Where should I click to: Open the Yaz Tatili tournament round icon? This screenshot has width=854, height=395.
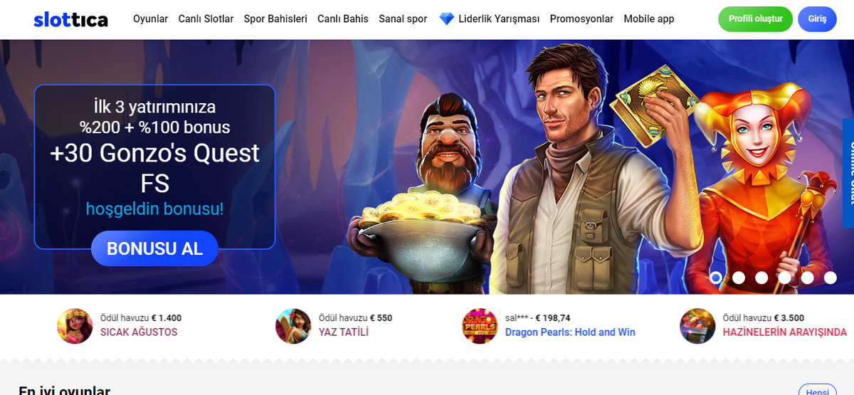(x=294, y=326)
